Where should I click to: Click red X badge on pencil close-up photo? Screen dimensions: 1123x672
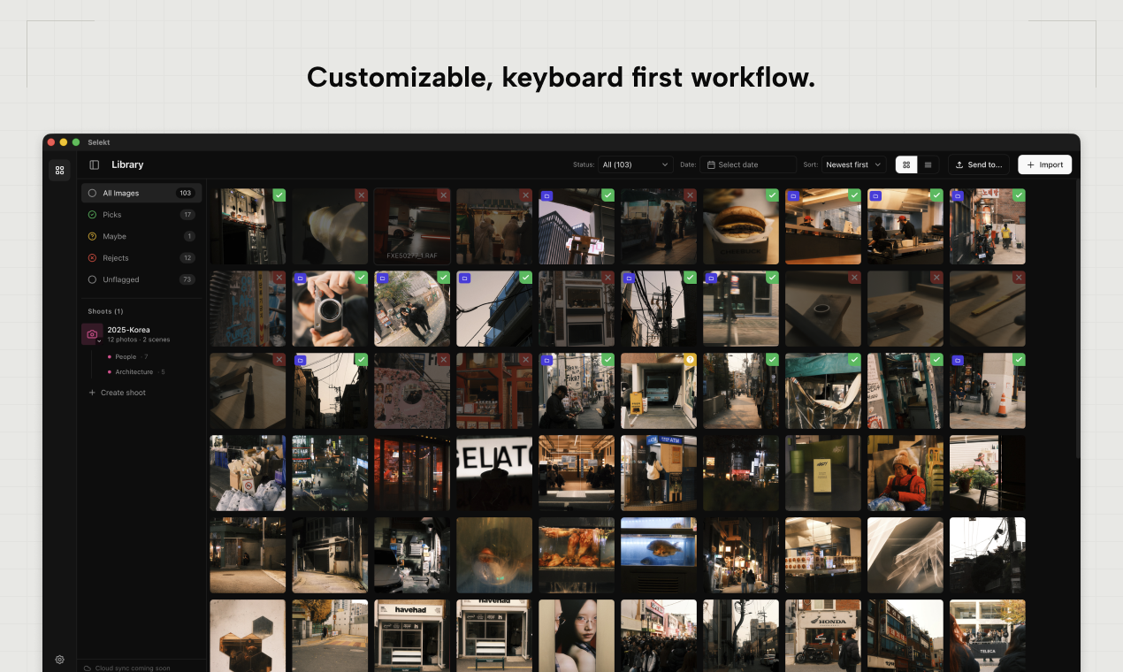[x=1019, y=278]
